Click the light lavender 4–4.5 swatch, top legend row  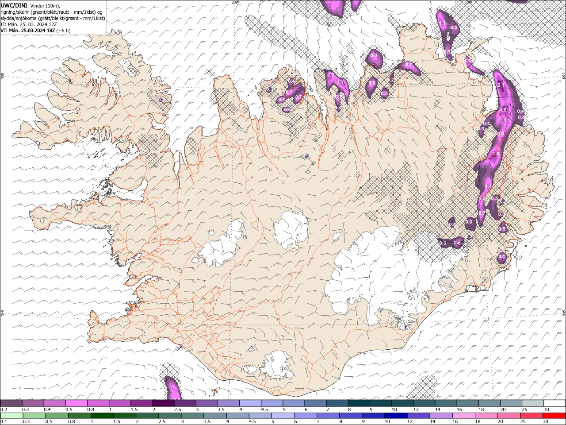pyautogui.click(x=250, y=403)
